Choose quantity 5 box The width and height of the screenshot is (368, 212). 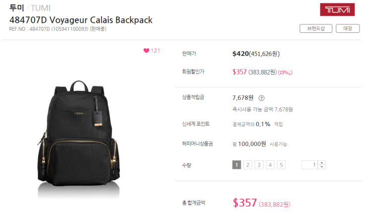pos(281,165)
